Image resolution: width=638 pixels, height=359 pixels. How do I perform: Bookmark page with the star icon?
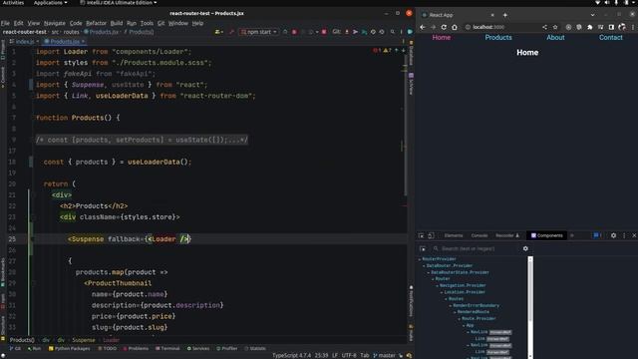(x=555, y=27)
